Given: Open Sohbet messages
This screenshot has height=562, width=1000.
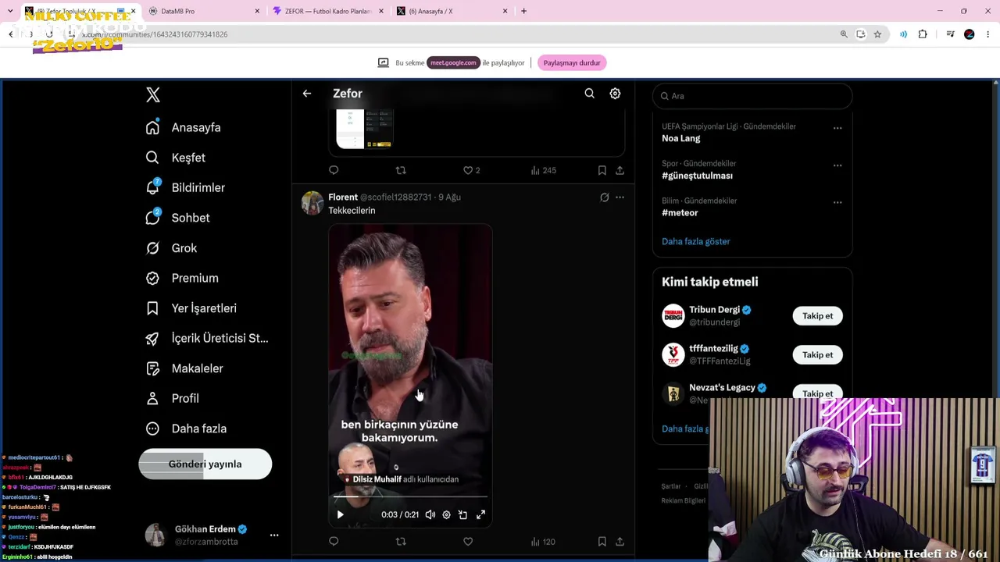Looking at the screenshot, I should point(178,218).
